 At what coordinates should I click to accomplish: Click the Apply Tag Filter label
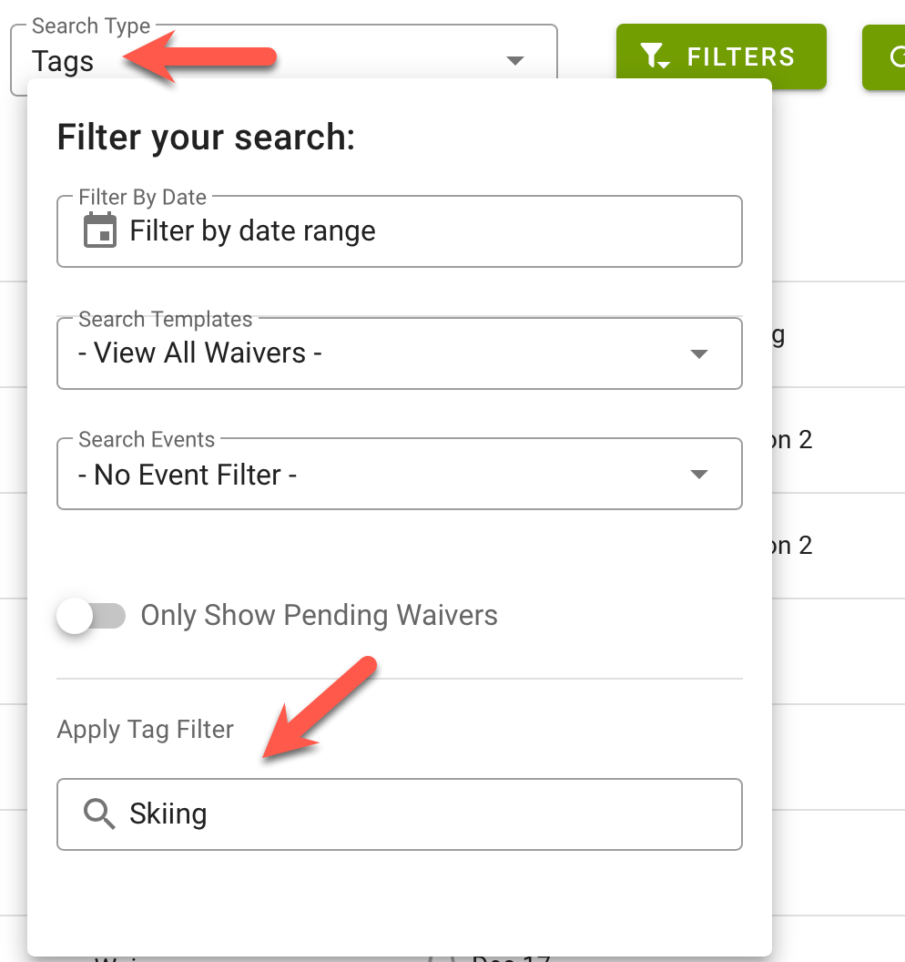146,730
